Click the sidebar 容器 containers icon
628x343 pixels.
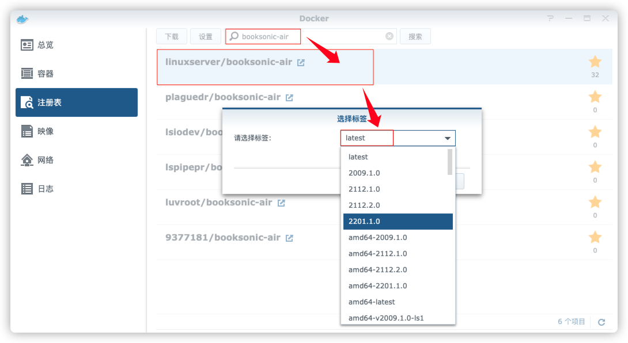tap(27, 74)
